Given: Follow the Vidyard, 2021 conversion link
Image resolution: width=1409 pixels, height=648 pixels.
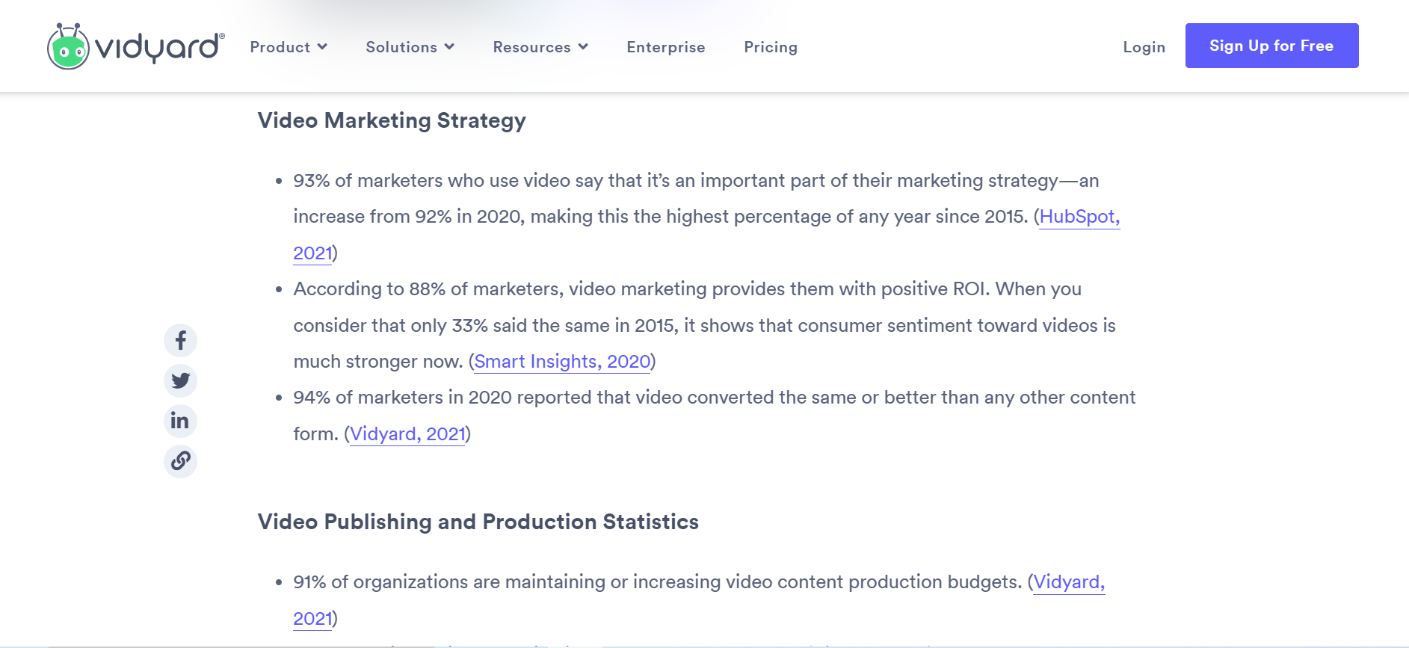Looking at the screenshot, I should point(407,434).
